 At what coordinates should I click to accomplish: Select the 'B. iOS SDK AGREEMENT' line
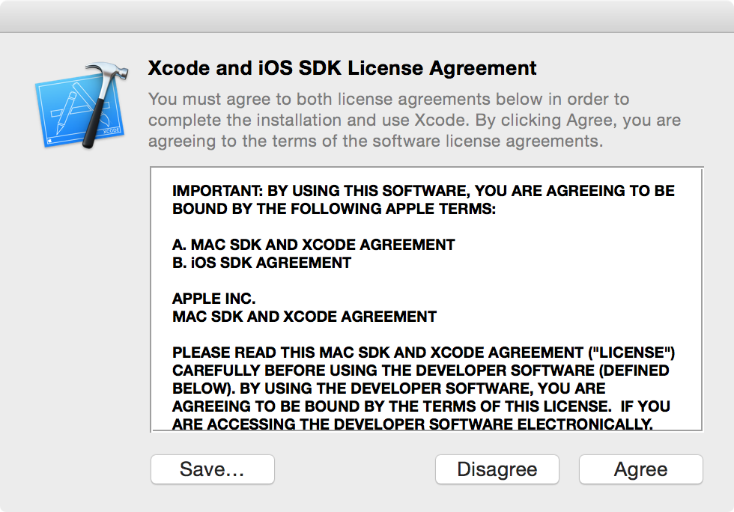pyautogui.click(x=261, y=263)
